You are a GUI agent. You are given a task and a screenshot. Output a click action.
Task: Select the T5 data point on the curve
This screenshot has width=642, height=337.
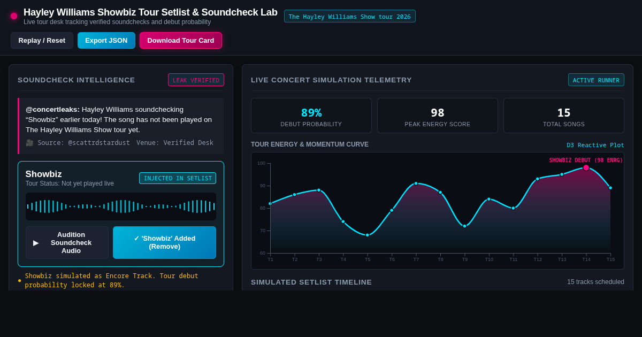(368, 235)
